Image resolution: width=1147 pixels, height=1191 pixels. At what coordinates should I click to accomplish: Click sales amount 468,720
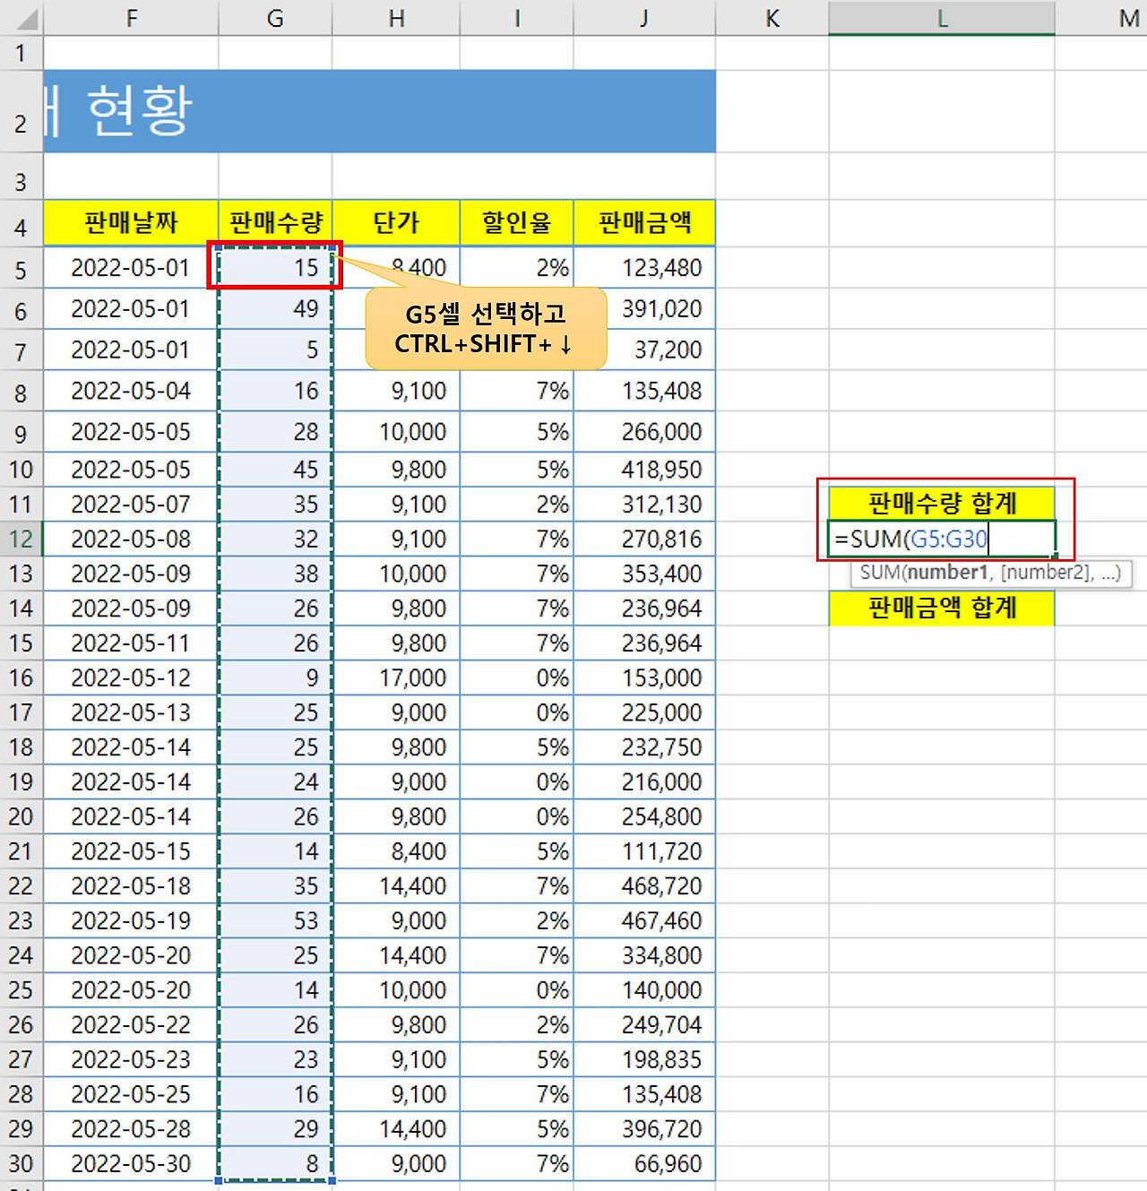click(644, 885)
